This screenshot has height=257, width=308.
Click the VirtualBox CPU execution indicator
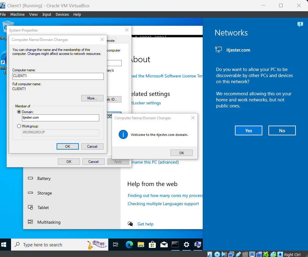tap(266, 254)
